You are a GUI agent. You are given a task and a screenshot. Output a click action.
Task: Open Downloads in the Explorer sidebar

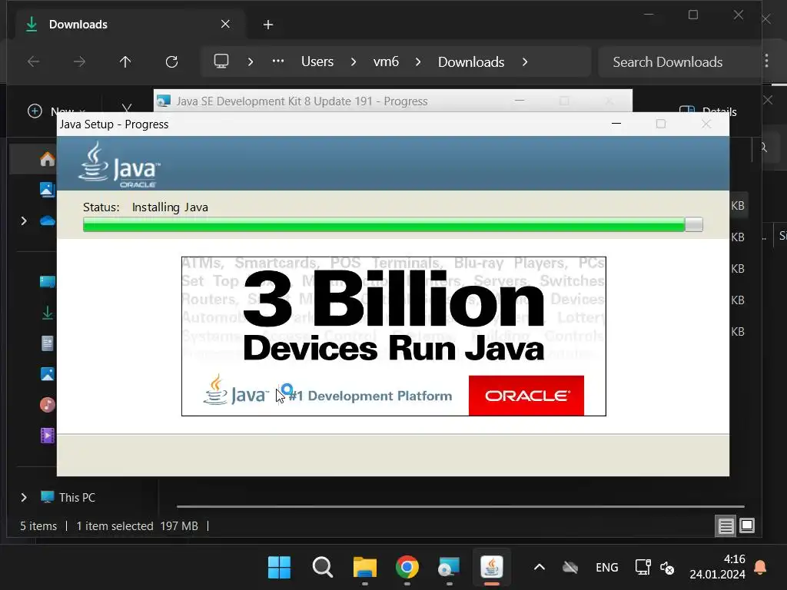point(47,313)
